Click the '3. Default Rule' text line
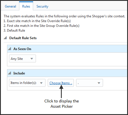 pyautogui.click(x=14, y=30)
